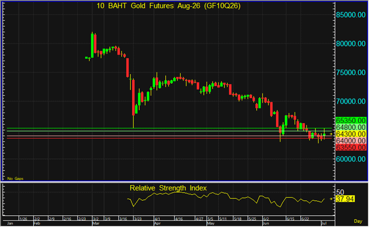Screen dimensions: 369x227
Task: Click the 85000.00 axis value
Action: tap(351, 15)
